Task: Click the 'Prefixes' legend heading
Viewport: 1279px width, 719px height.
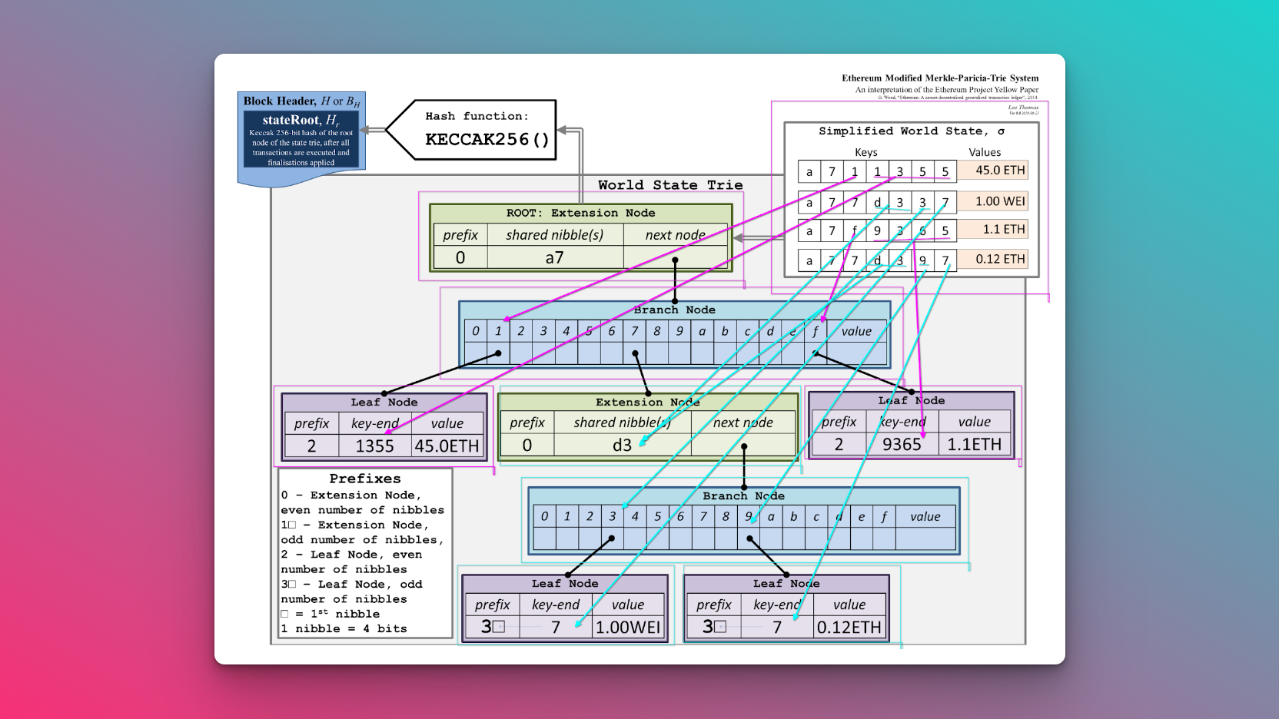Action: point(365,479)
